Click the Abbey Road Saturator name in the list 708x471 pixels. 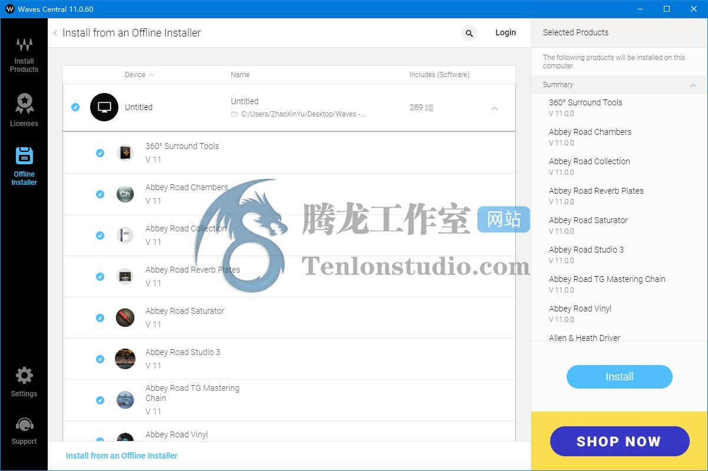pyautogui.click(x=185, y=311)
